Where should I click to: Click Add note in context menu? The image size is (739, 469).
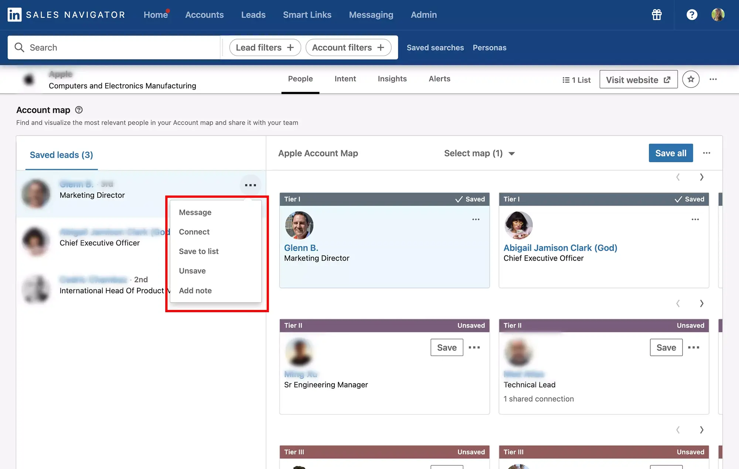(195, 290)
